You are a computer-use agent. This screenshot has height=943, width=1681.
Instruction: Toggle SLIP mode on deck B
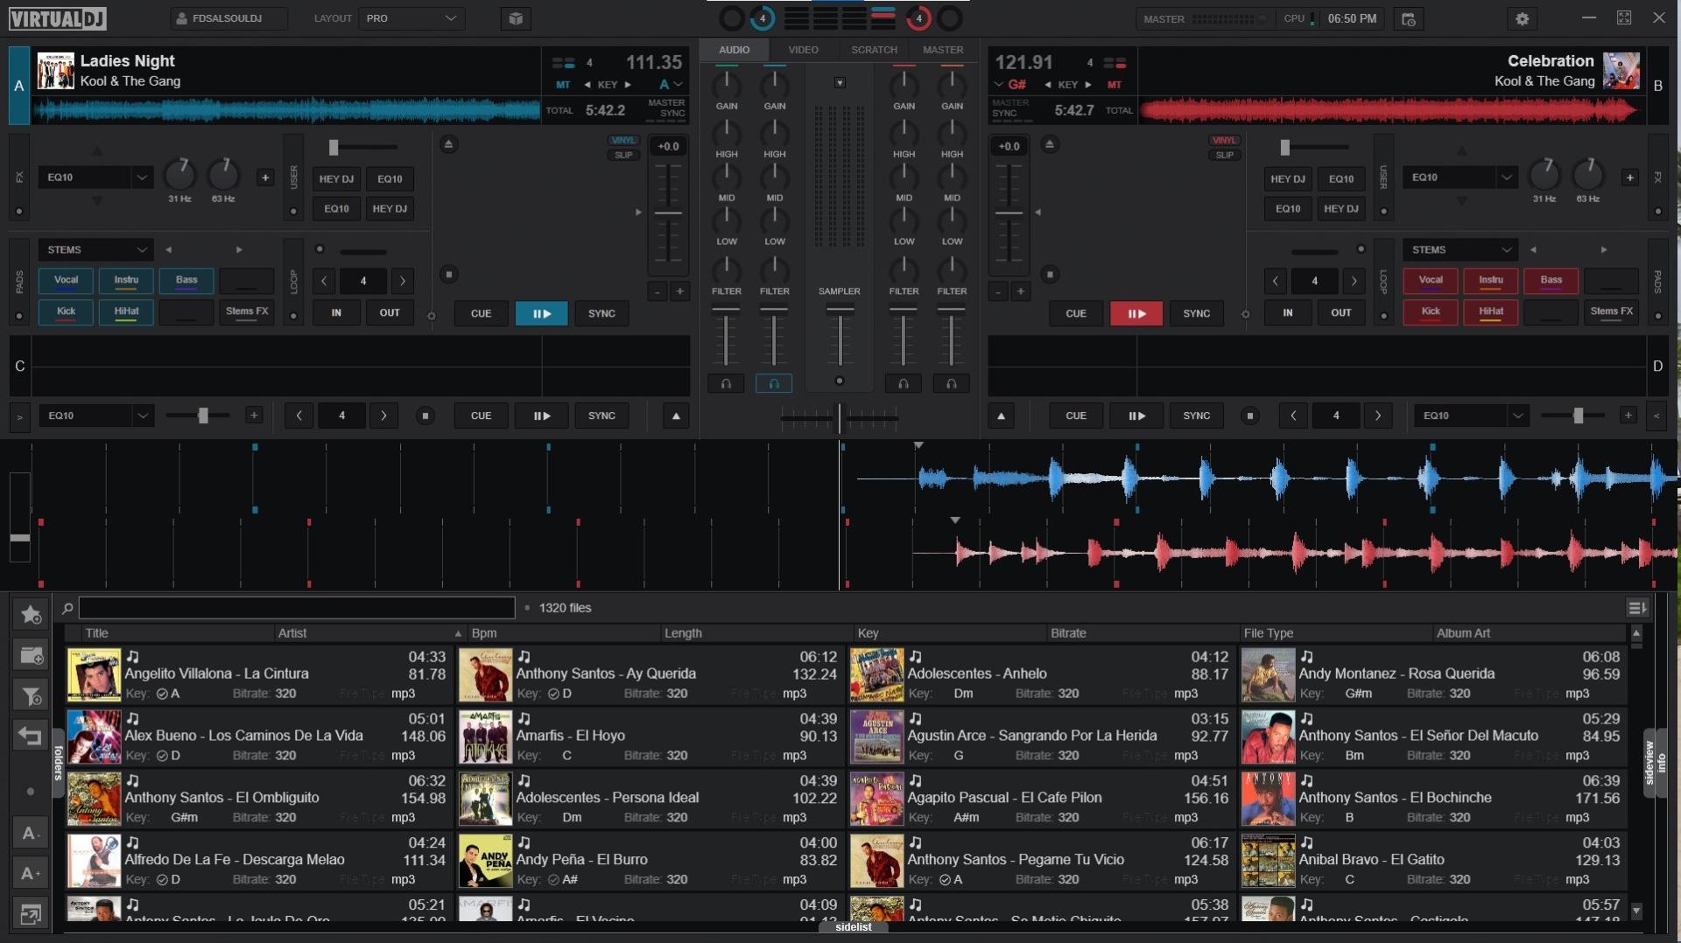pyautogui.click(x=1224, y=155)
